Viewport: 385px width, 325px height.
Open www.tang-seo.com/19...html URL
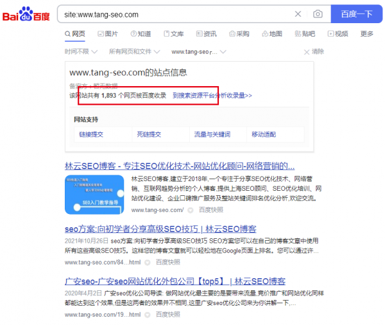click(x=103, y=315)
